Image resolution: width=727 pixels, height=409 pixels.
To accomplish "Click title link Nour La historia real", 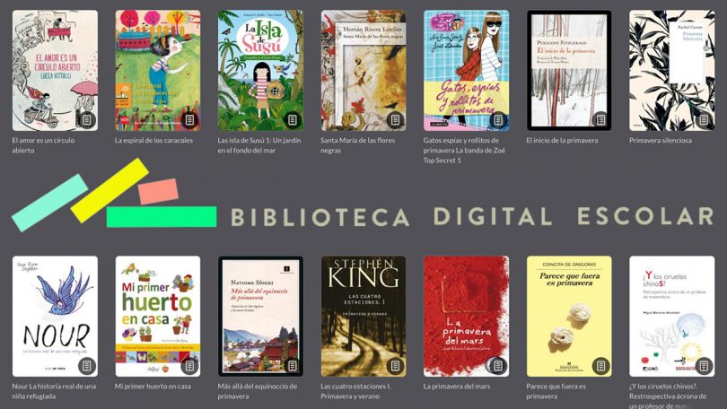I will coord(54,391).
